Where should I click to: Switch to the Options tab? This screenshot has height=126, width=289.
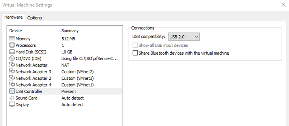coord(35,18)
